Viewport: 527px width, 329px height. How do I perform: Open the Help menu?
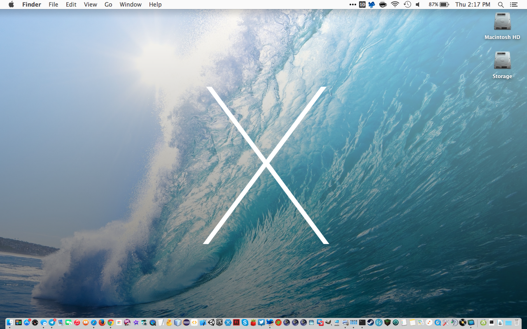tap(155, 5)
